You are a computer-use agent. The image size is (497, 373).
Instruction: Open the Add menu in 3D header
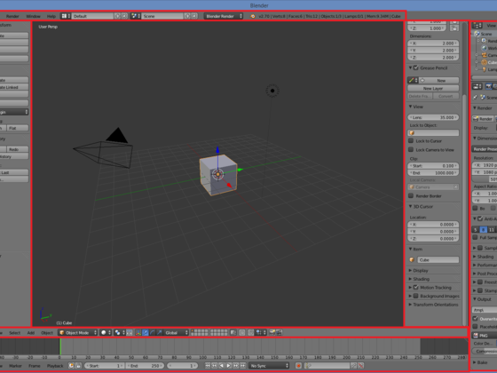[31, 333]
